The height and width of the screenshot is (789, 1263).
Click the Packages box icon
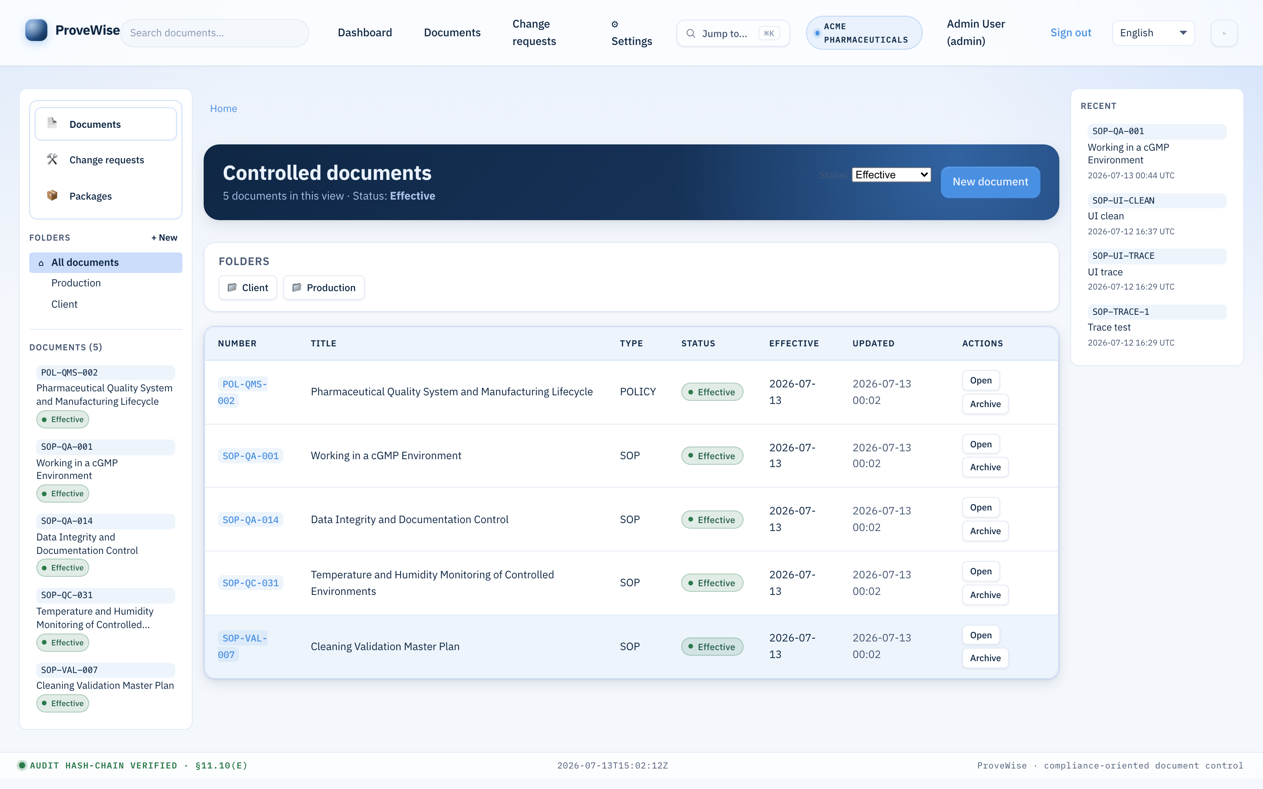(52, 195)
